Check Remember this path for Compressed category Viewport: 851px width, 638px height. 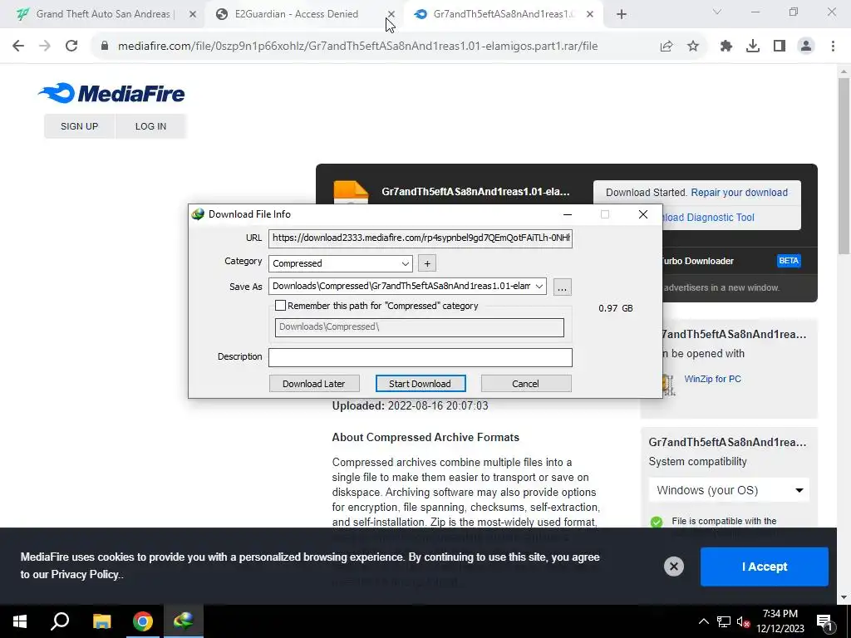point(281,306)
